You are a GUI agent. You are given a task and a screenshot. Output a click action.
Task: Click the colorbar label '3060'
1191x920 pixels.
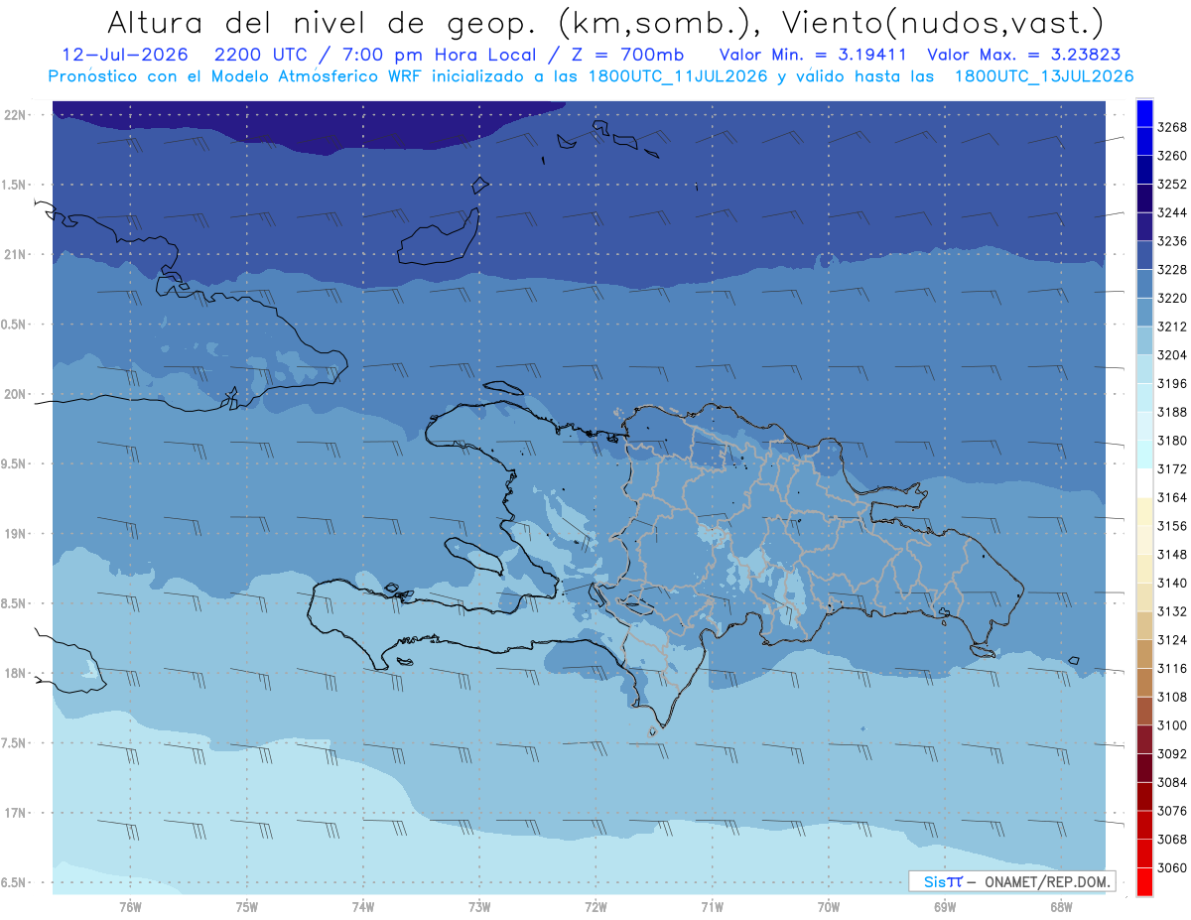coord(1172,868)
